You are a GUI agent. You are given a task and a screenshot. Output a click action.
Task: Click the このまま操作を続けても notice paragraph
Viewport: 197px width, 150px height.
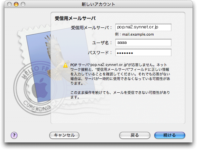120,95
